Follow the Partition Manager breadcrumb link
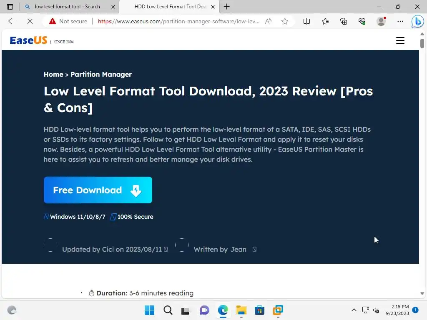The width and height of the screenshot is (427, 320). pos(101,74)
